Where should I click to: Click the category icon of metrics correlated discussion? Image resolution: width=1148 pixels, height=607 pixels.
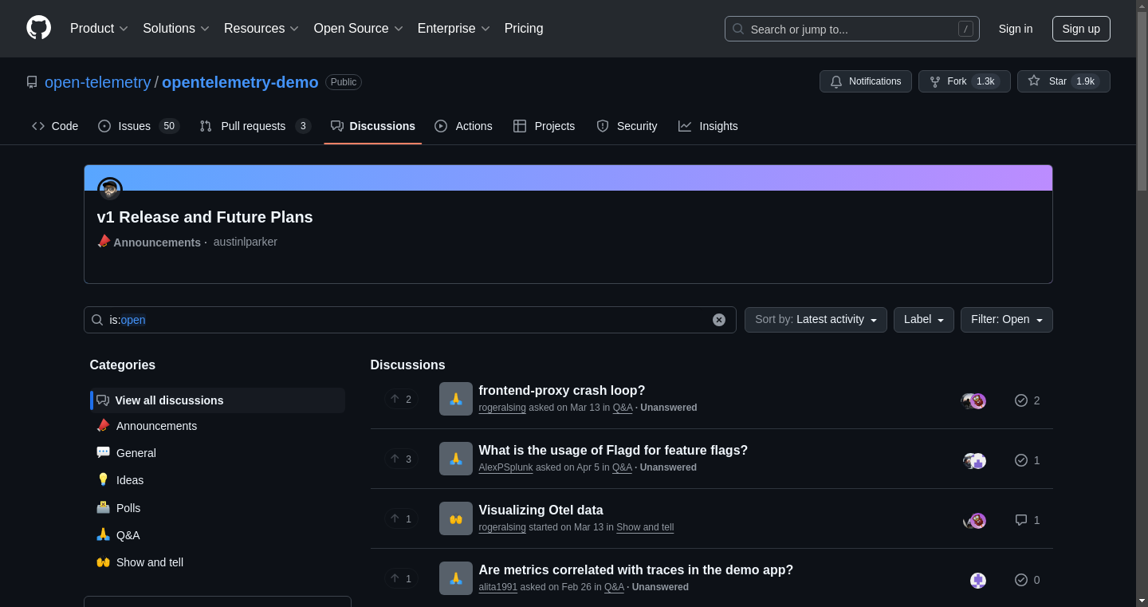[x=456, y=578]
